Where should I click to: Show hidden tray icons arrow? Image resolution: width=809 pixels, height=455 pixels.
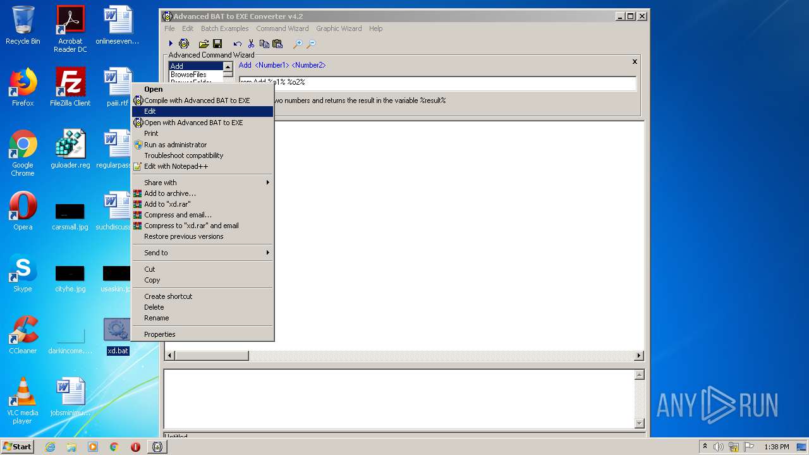click(705, 447)
